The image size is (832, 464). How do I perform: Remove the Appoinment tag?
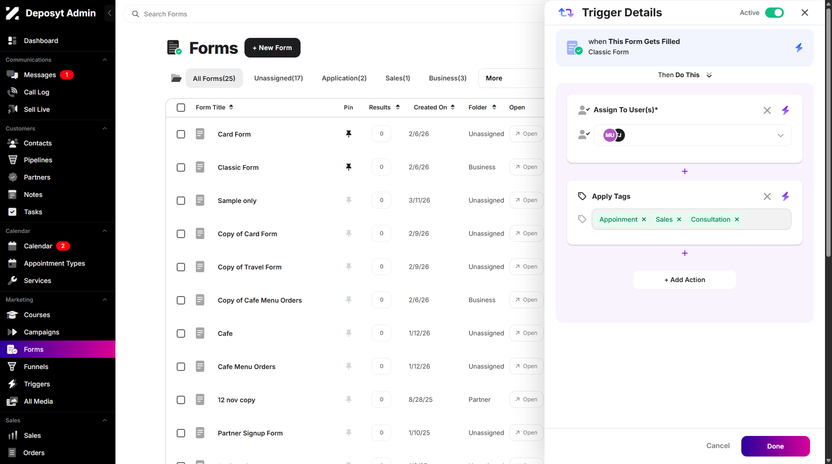(644, 219)
